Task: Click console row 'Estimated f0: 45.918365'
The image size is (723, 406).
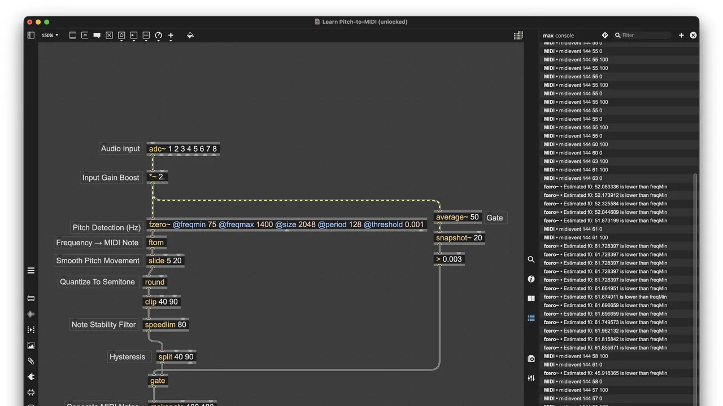Action: coord(616,373)
